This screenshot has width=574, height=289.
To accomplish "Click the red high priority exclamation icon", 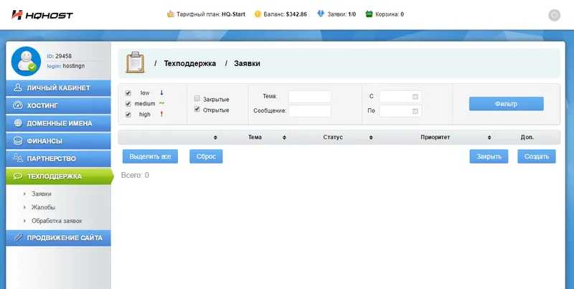I will point(162,114).
